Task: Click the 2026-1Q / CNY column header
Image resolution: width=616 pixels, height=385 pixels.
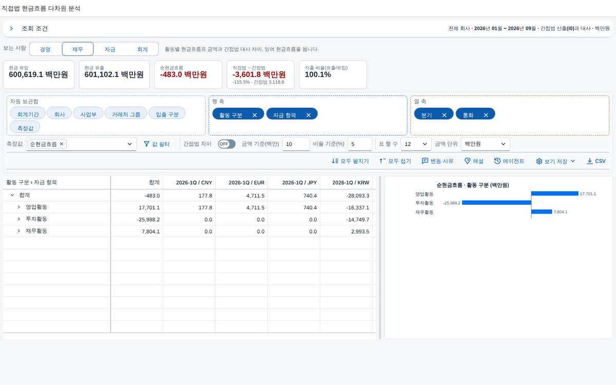Action: tap(189, 183)
